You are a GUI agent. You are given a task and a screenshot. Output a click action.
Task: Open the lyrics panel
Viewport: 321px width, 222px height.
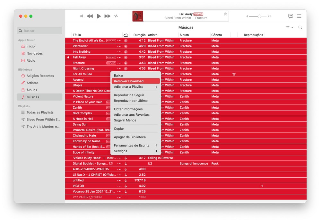click(291, 16)
